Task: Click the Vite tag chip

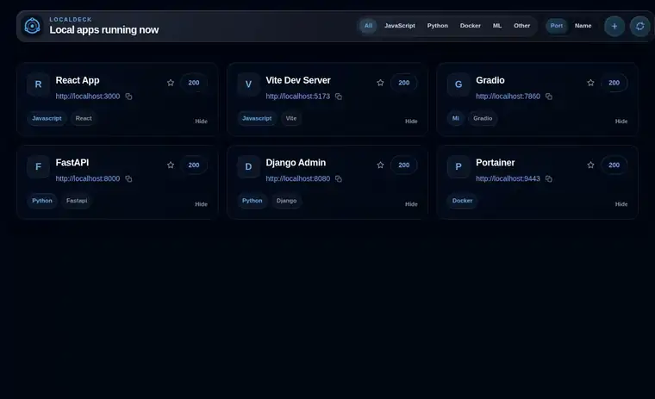Action: pyautogui.click(x=291, y=118)
